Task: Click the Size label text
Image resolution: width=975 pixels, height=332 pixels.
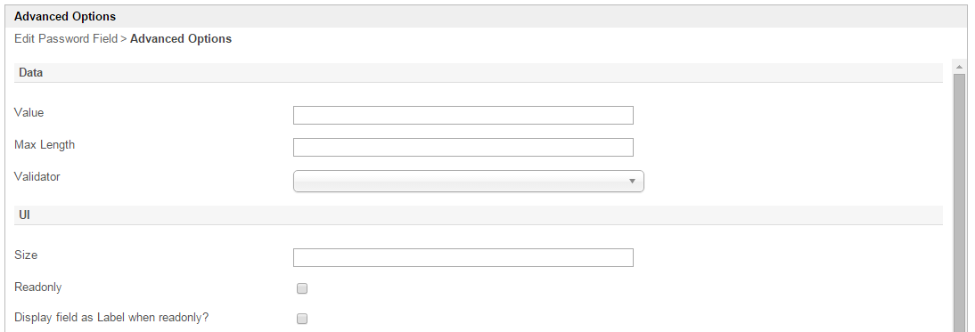Action: click(x=26, y=255)
